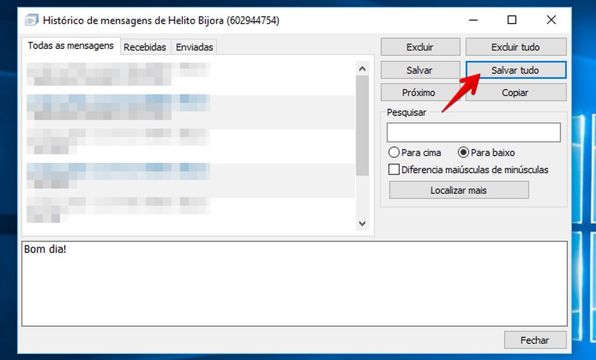
Task: Click the Salvar button
Action: 420,70
